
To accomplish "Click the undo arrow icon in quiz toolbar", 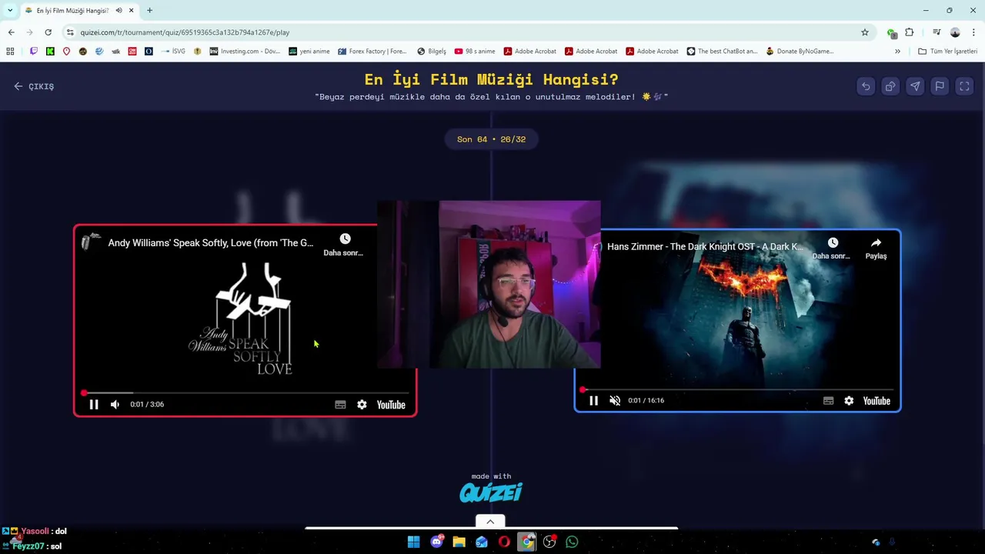I will click(866, 86).
